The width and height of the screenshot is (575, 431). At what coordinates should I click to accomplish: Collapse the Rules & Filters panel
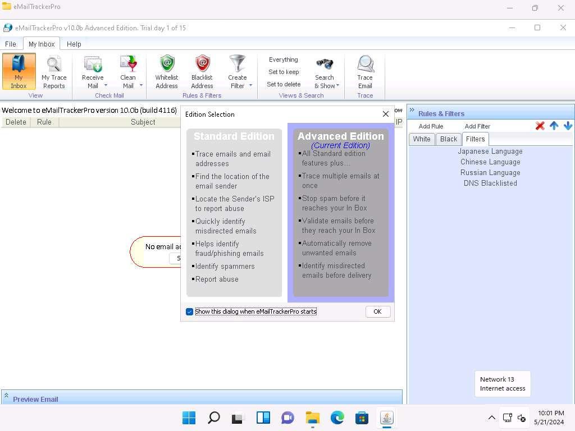coord(412,110)
